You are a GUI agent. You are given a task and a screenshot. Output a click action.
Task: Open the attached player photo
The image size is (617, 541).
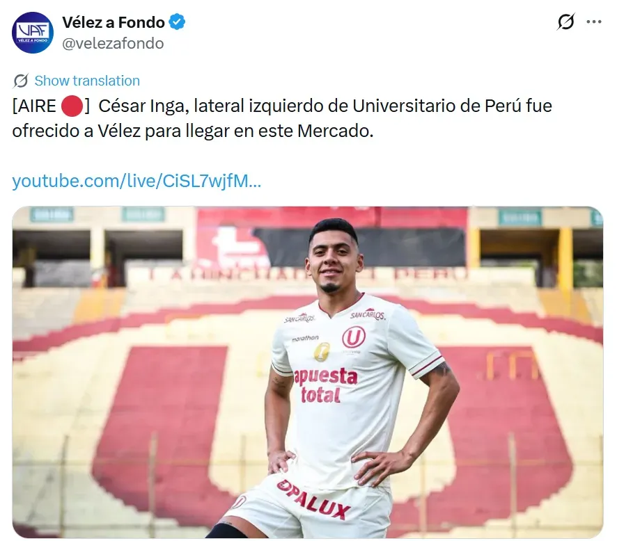(x=308, y=372)
